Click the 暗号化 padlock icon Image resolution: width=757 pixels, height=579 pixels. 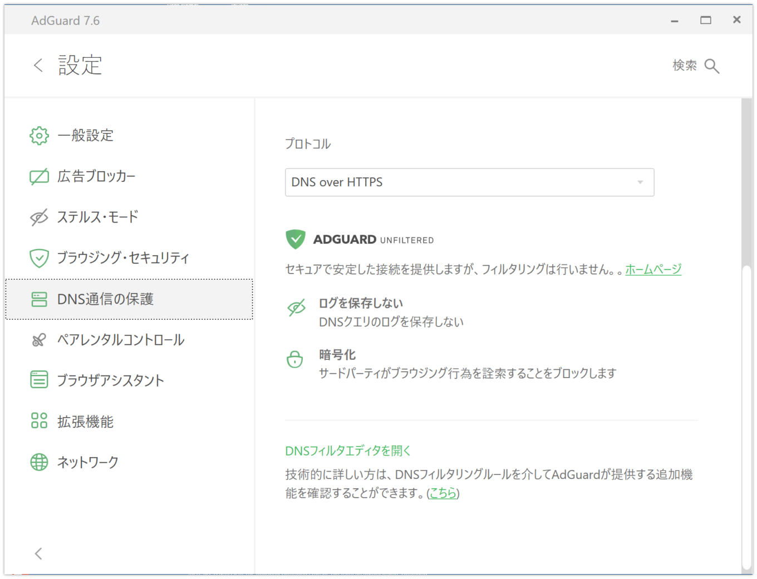(294, 359)
